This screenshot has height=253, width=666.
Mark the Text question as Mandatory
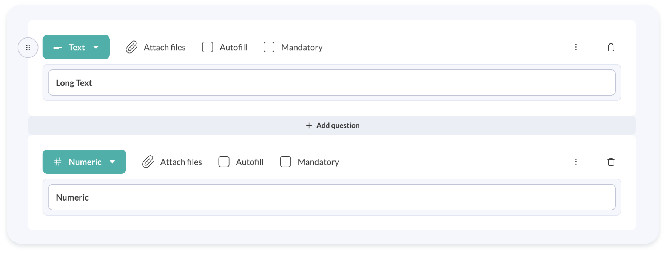click(269, 47)
